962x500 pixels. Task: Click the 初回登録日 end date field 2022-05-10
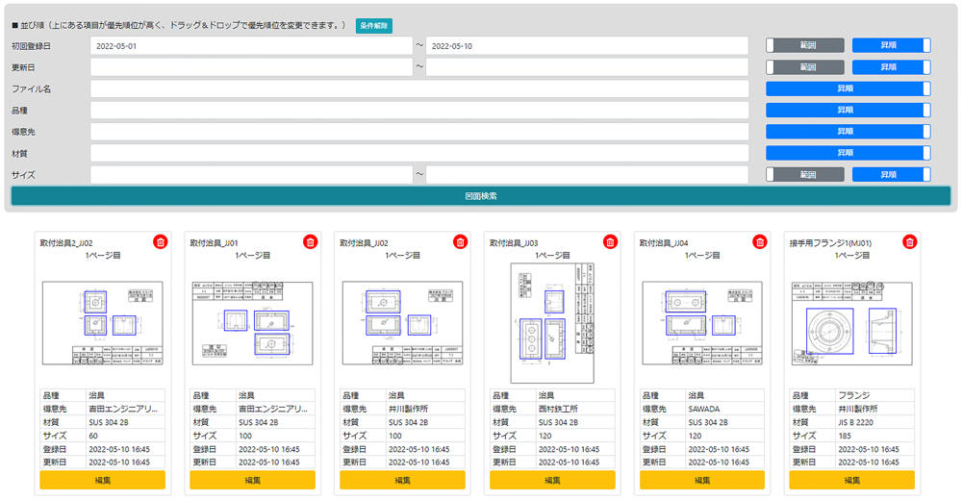[587, 46]
